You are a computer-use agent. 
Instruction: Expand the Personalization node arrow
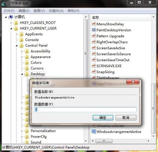pos(22,131)
